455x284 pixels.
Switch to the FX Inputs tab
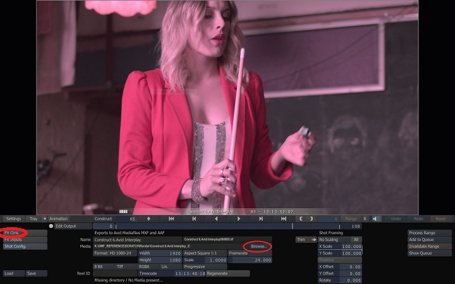pyautogui.click(x=25, y=240)
